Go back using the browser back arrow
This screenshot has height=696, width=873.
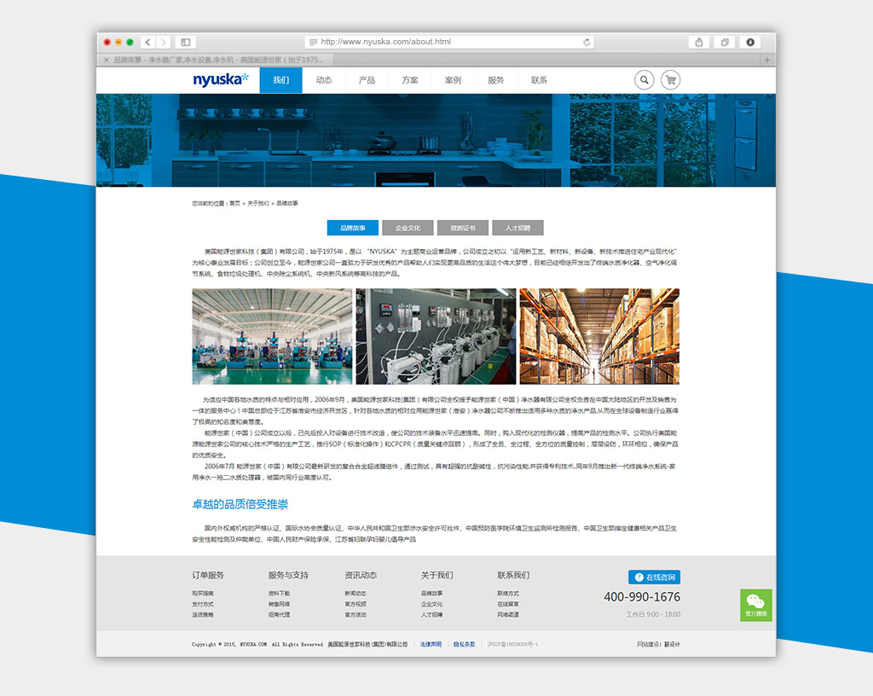147,42
